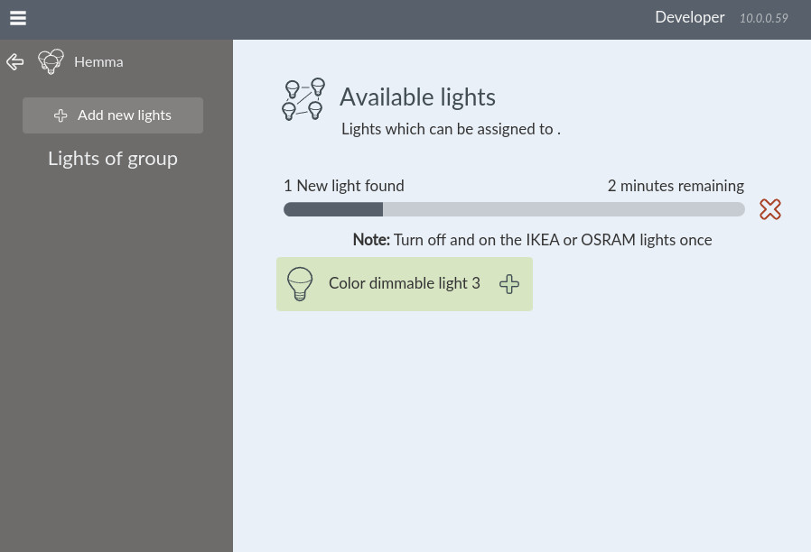Add Color dimmable light 3 via plus icon
811x552 pixels.
509,284
